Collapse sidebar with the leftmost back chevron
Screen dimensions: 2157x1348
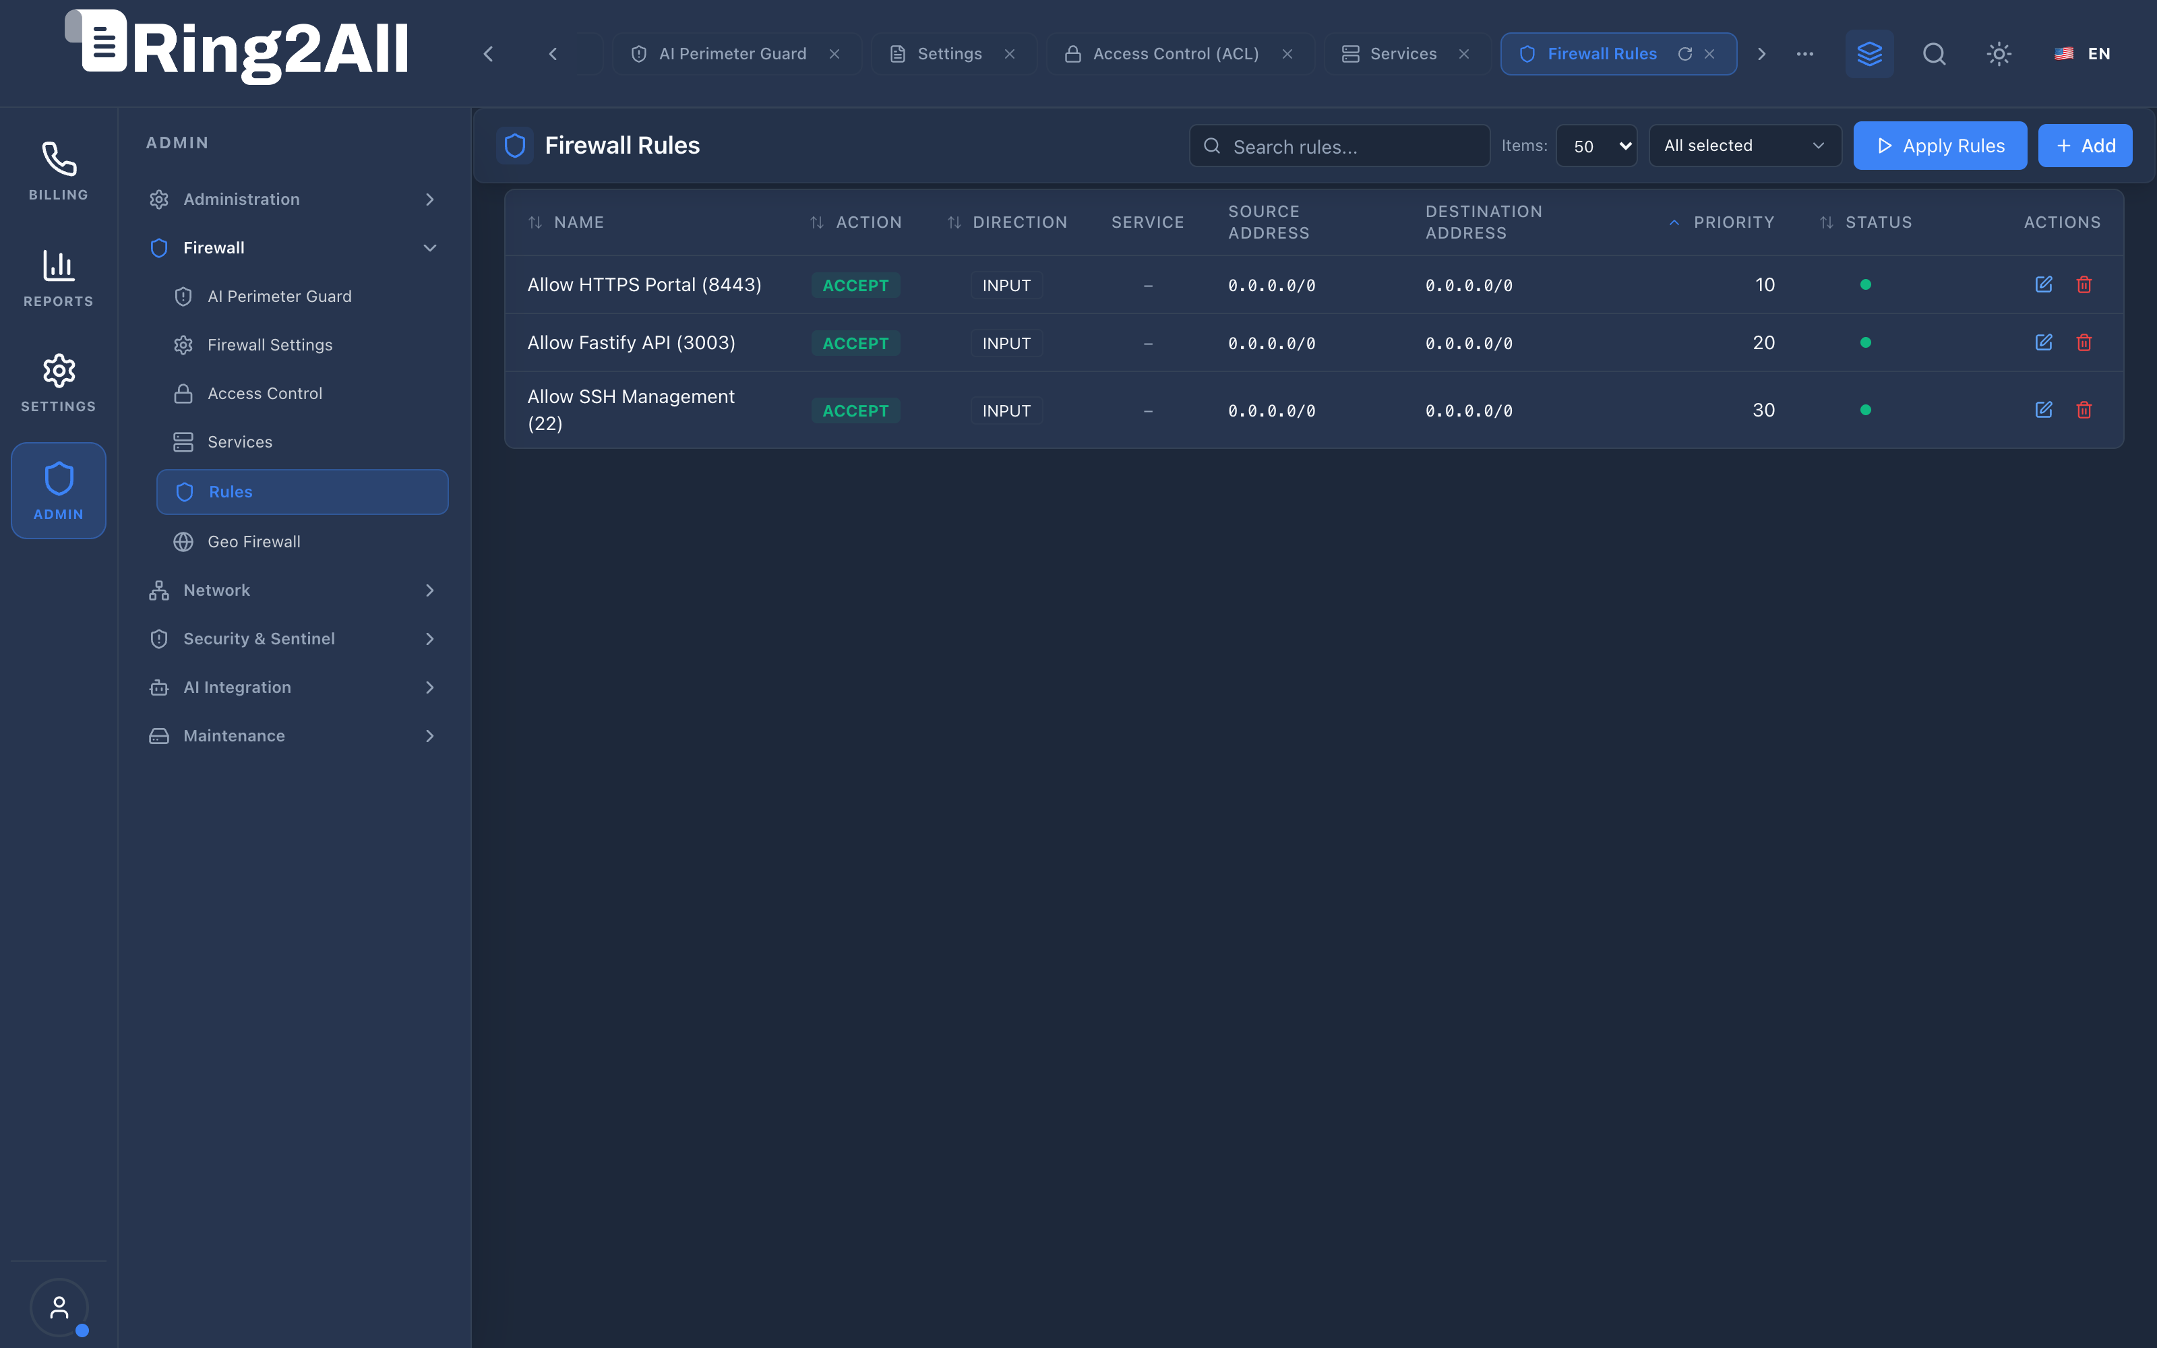487,53
